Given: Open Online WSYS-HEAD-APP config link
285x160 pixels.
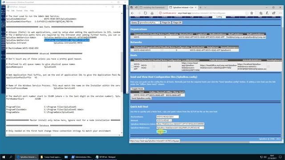Looking at the screenshot, I should (157, 95).
